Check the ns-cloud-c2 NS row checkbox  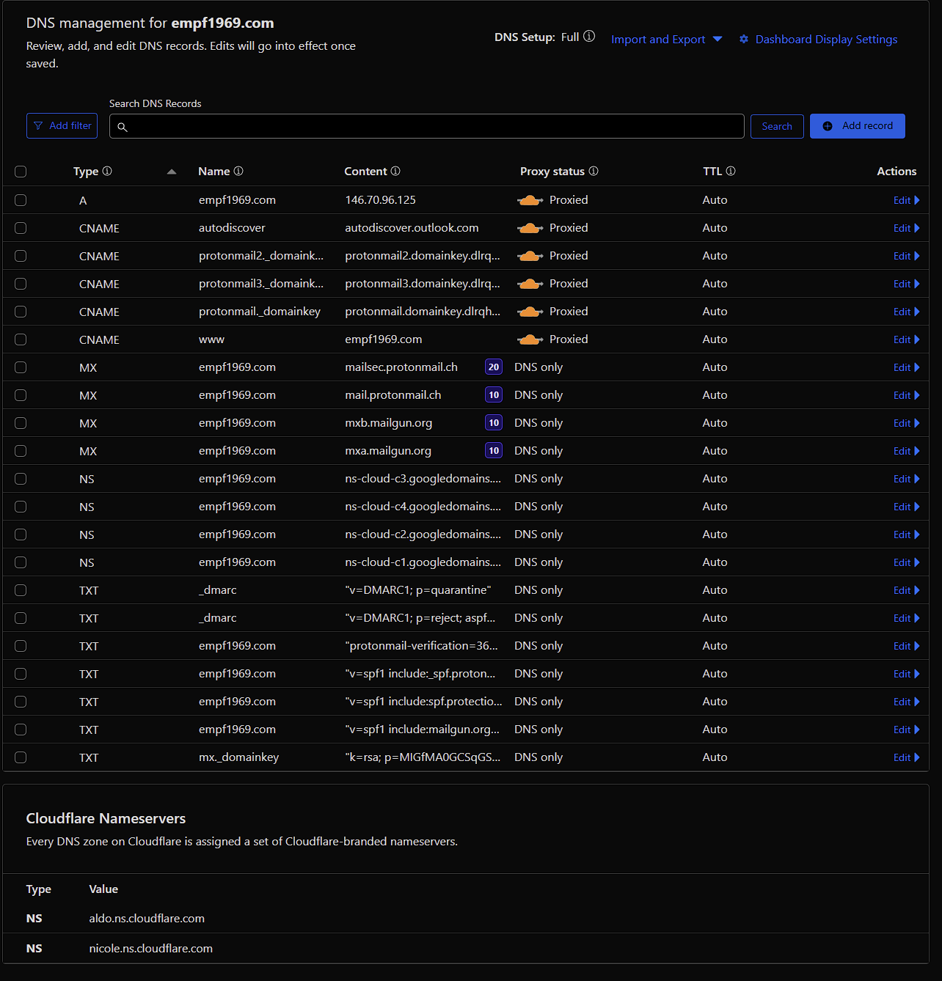21,534
